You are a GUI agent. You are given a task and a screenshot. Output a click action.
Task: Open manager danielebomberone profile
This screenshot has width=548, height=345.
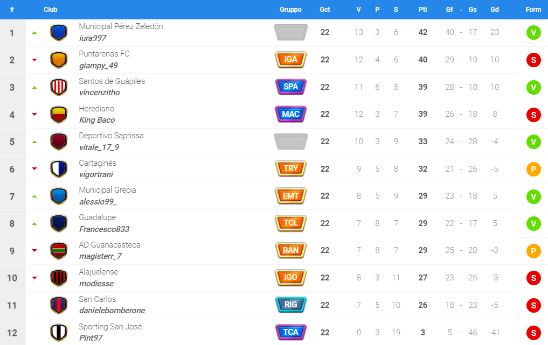click(112, 311)
